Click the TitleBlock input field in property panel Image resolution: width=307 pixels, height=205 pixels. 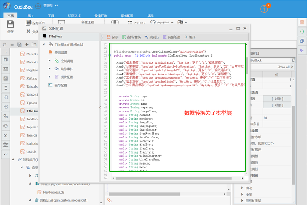point(270,60)
